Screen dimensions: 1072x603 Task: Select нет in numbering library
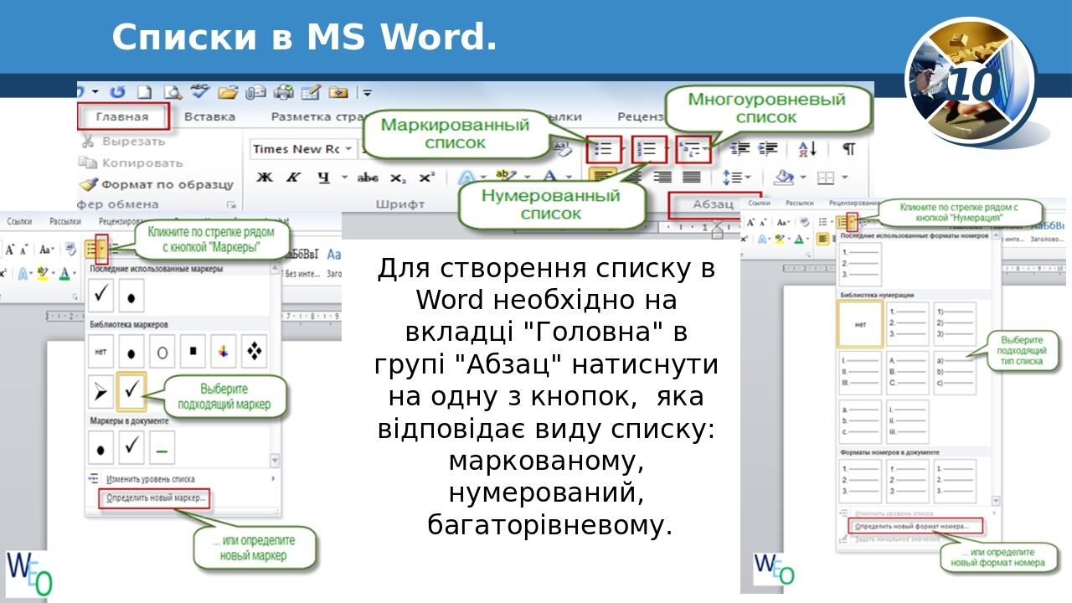click(860, 324)
